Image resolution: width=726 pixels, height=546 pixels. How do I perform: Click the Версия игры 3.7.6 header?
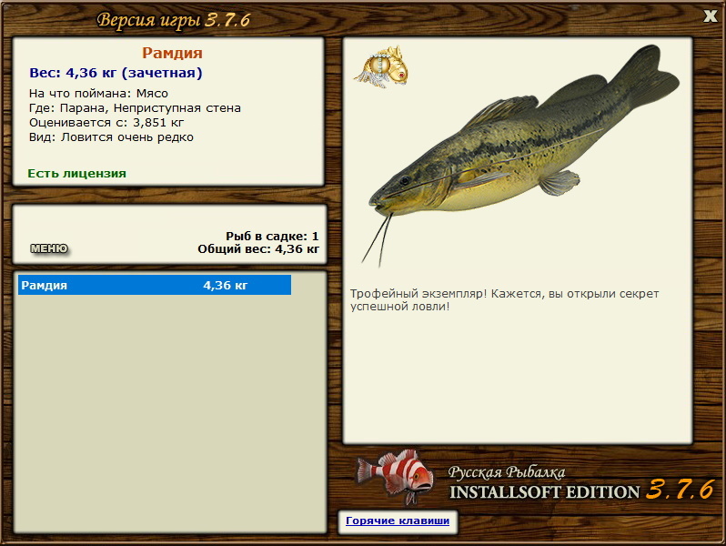pyautogui.click(x=174, y=20)
